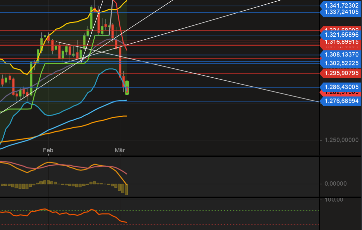Select the 1.321,65896 blue price marker
The image size is (362, 230).
click(x=340, y=34)
